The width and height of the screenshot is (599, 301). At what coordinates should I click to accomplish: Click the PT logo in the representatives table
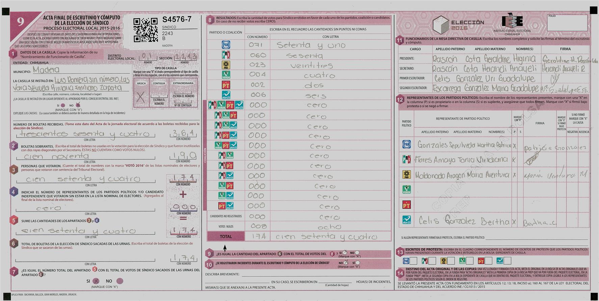[407, 205]
